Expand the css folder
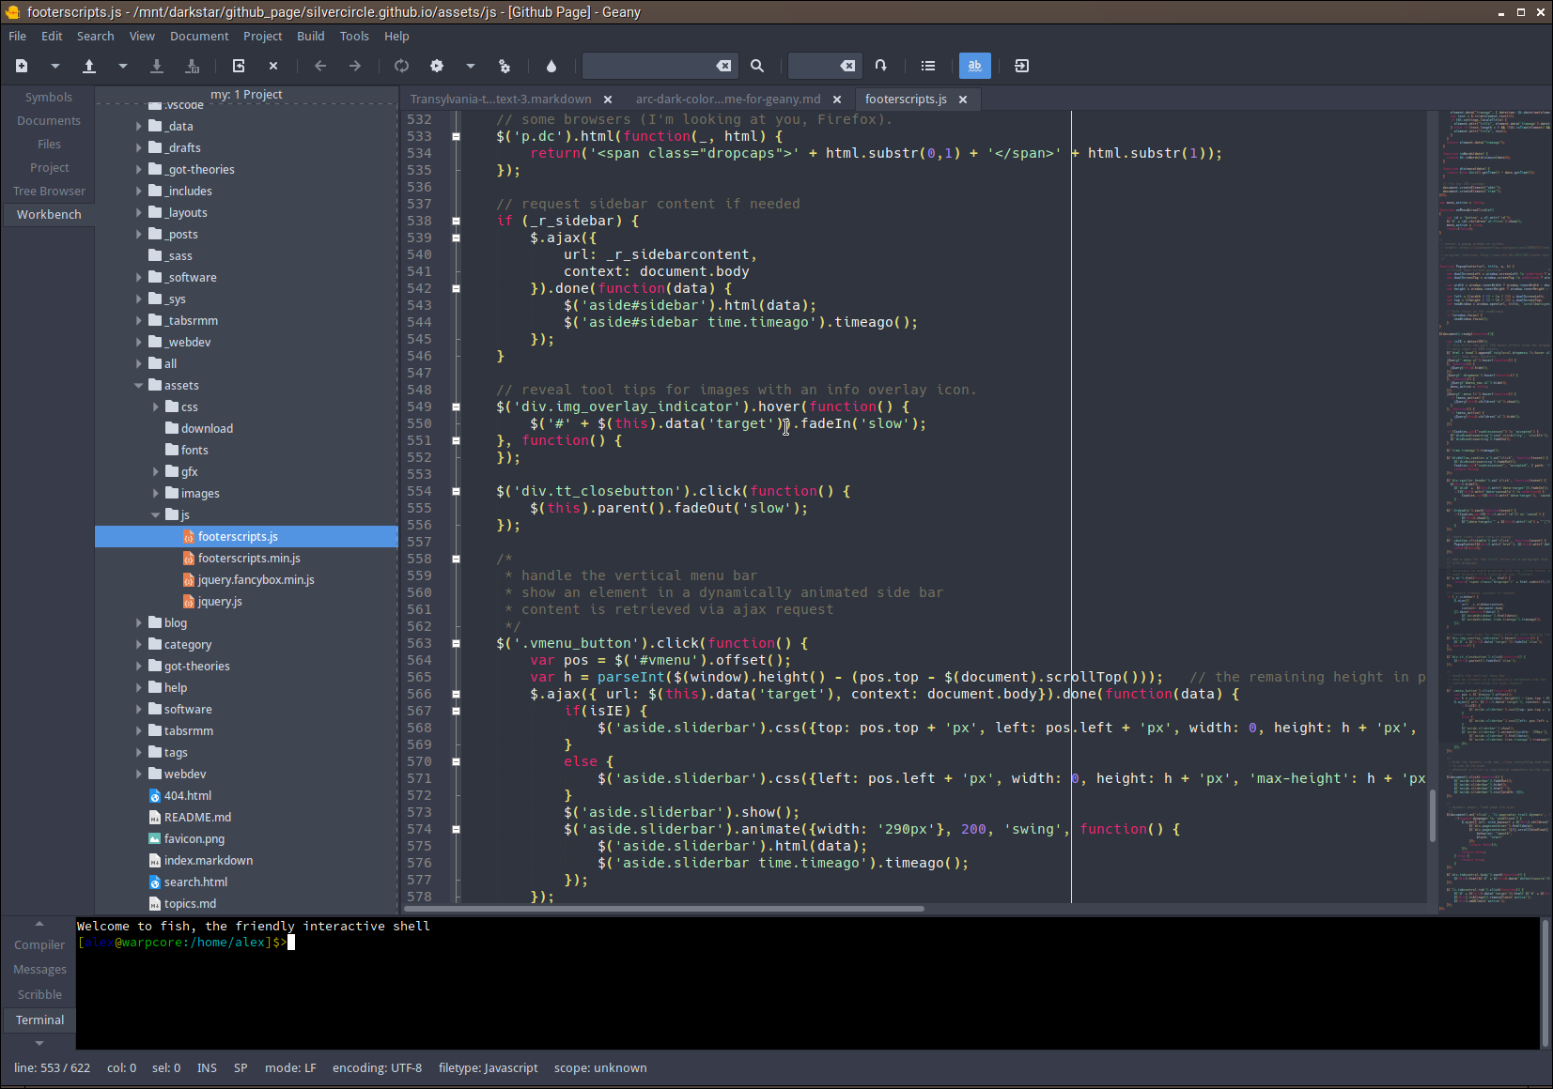Image resolution: width=1553 pixels, height=1089 pixels. pyautogui.click(x=156, y=406)
